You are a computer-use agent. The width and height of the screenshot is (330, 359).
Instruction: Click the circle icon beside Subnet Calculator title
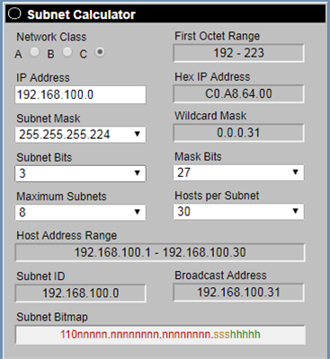14,13
